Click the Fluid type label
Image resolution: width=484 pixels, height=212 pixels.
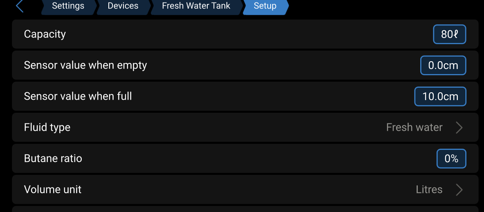pos(47,127)
